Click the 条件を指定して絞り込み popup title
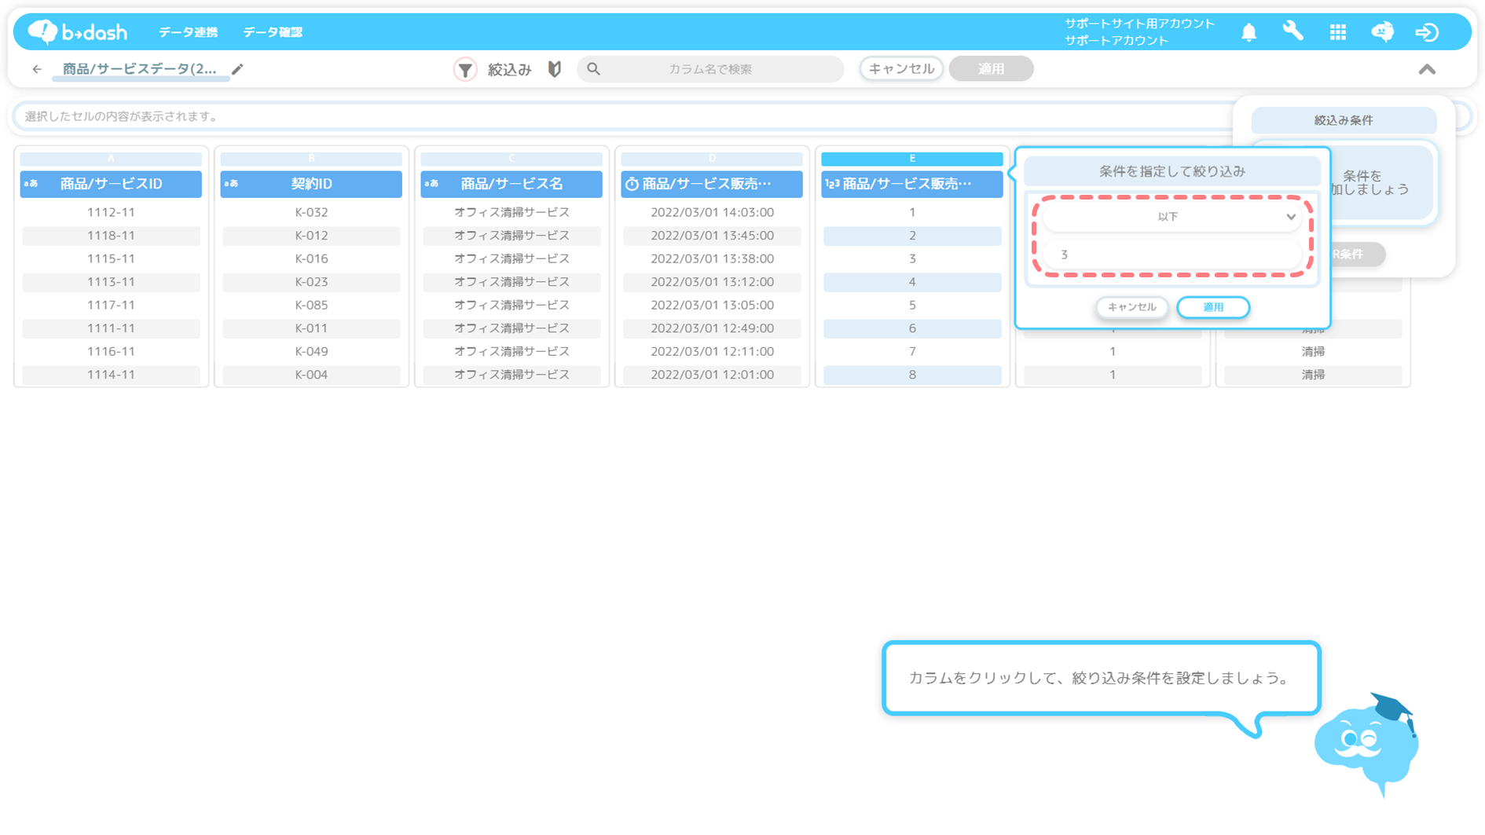Viewport: 1485px width, 835px height. [1171, 171]
